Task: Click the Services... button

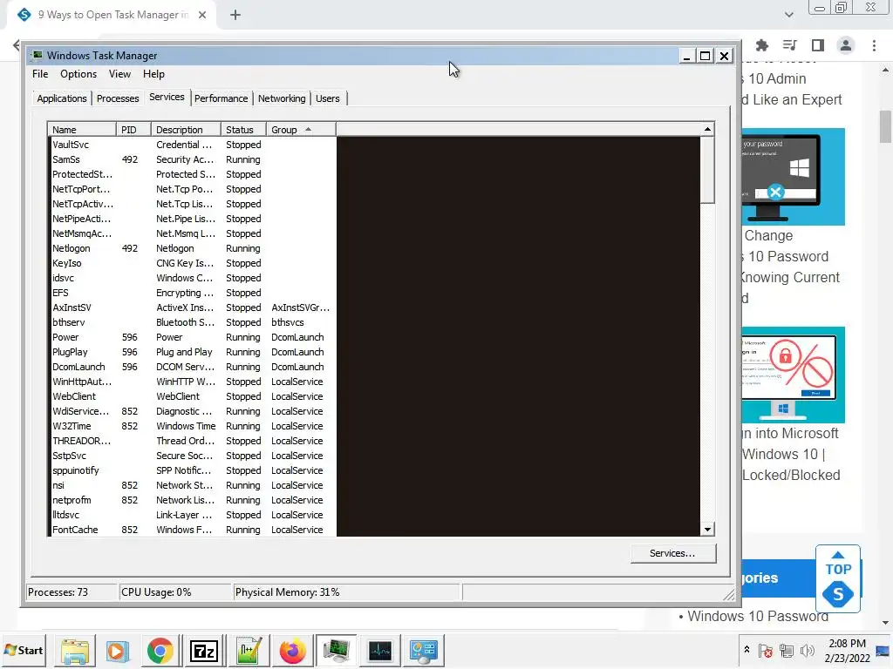Action: pyautogui.click(x=672, y=553)
